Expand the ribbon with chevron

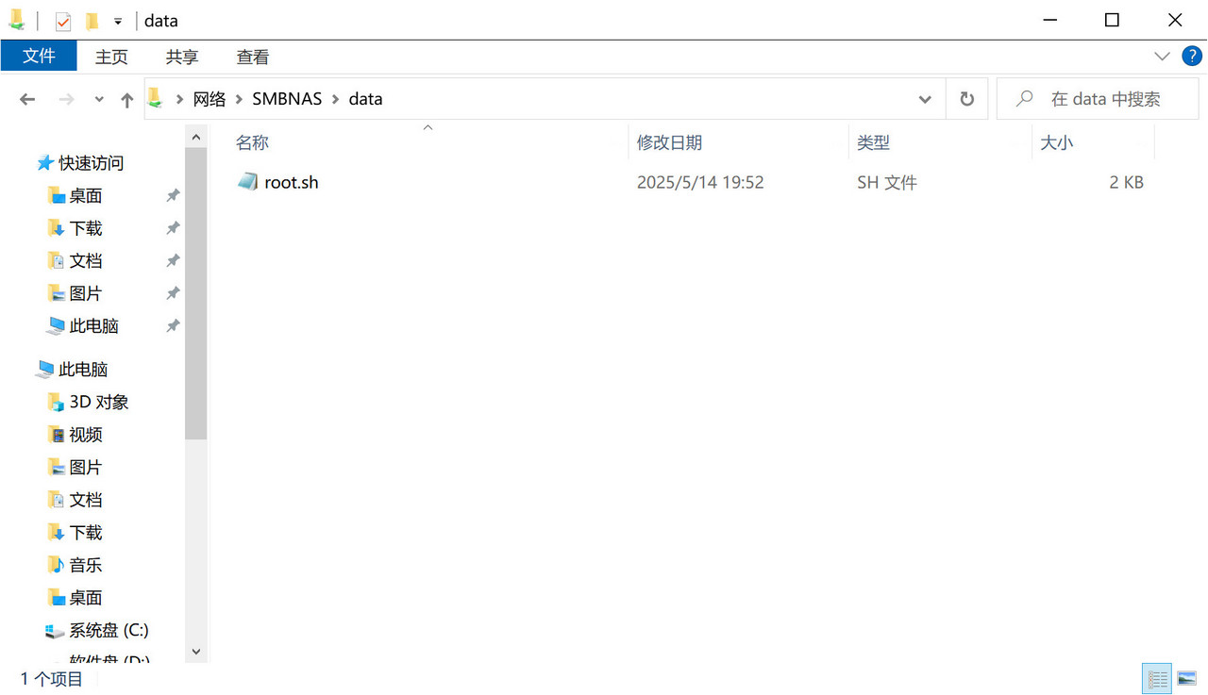1162,57
